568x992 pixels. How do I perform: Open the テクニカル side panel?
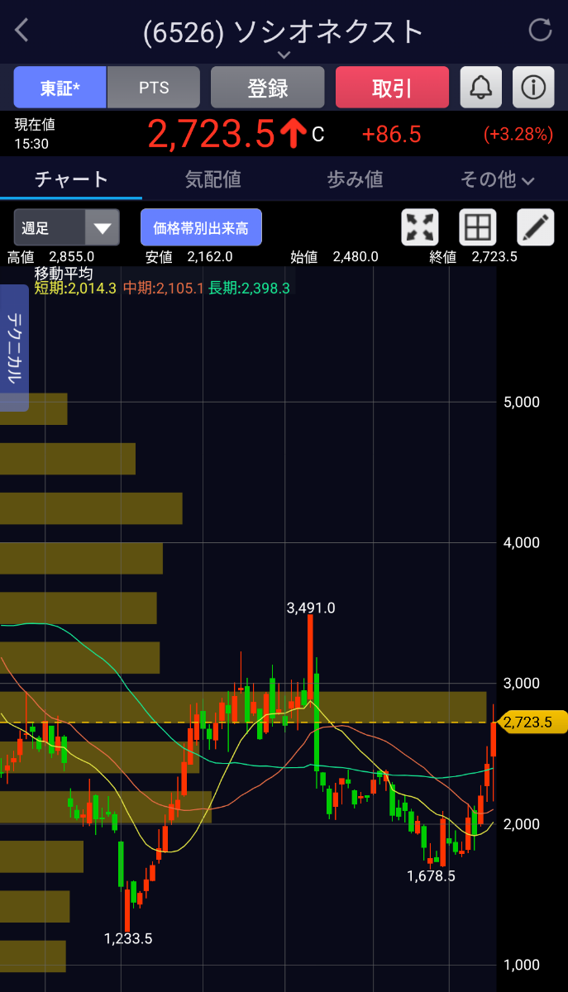pos(14,348)
